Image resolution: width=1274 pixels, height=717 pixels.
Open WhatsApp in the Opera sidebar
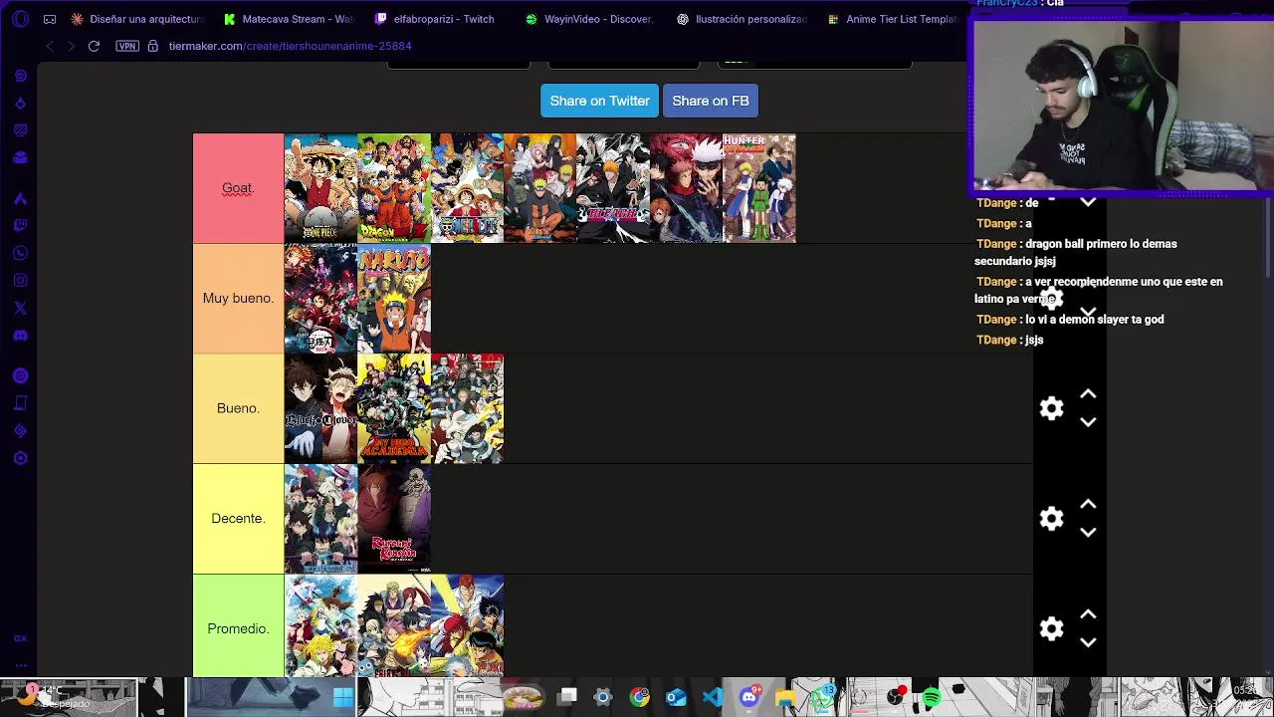click(x=20, y=253)
